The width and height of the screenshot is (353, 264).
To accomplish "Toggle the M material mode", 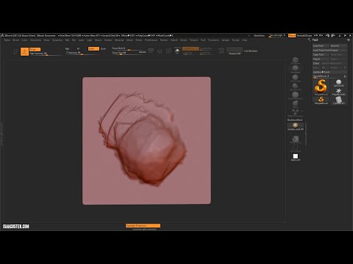I will (78, 49).
